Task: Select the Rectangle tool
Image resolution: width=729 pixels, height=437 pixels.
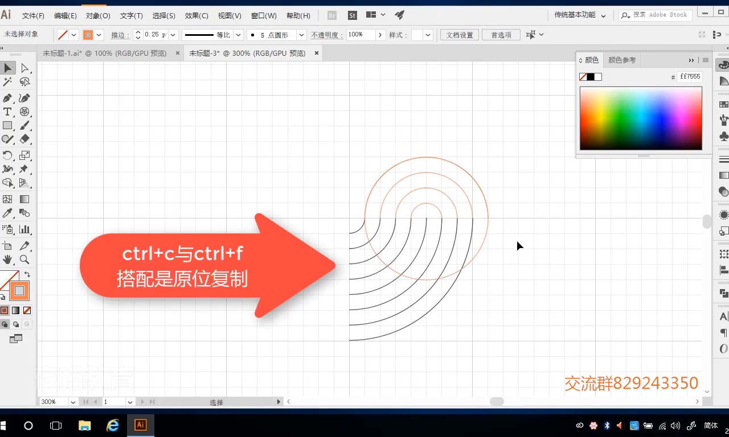Action: [8, 126]
